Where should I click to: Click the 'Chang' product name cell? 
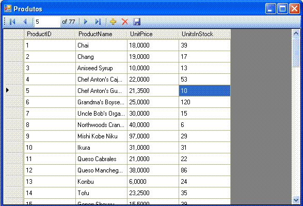click(x=101, y=57)
